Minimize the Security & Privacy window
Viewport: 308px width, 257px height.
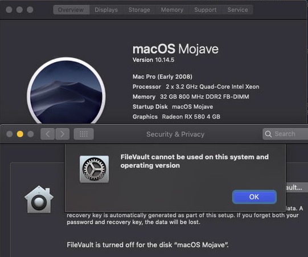click(x=20, y=134)
